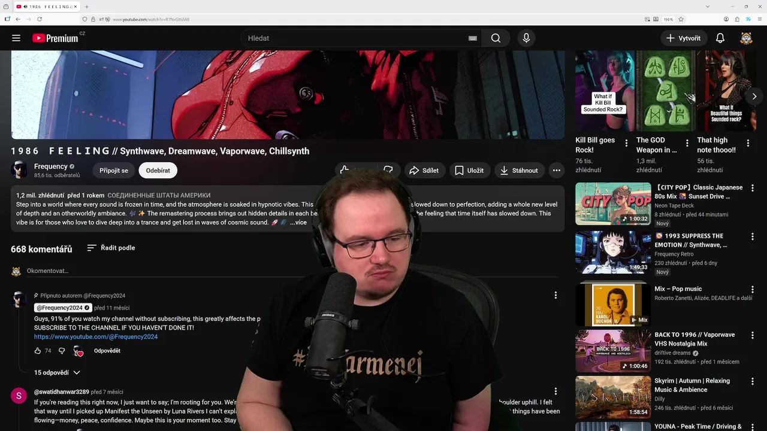Open the browser list-all-tabs dropdown
This screenshot has height=431, width=767.
708,7
